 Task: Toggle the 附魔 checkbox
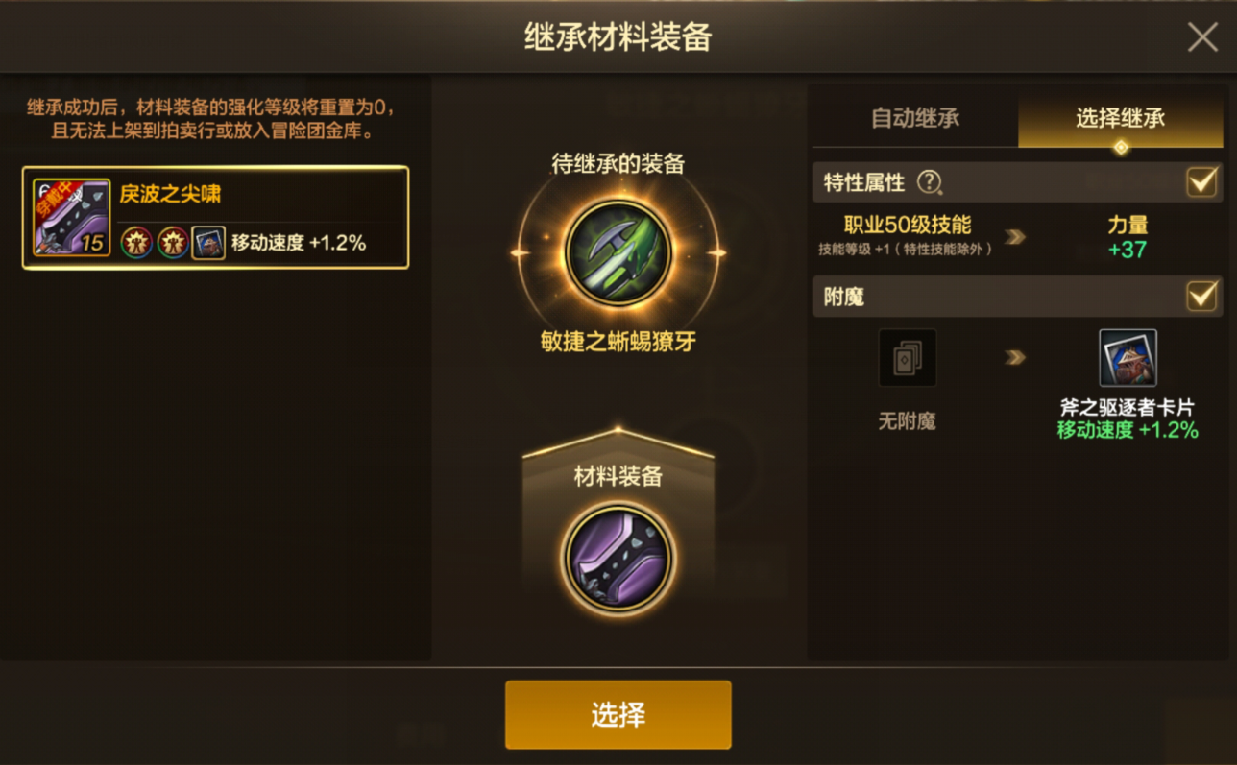1201,297
